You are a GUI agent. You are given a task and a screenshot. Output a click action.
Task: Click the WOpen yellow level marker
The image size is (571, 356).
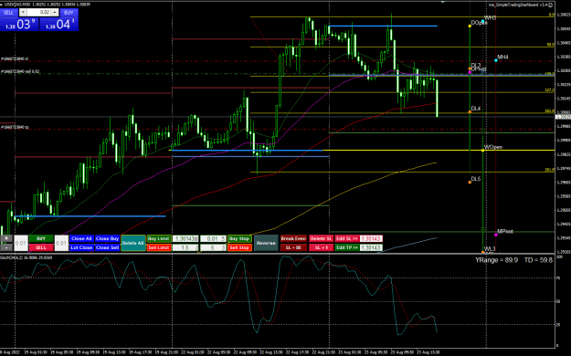point(483,150)
